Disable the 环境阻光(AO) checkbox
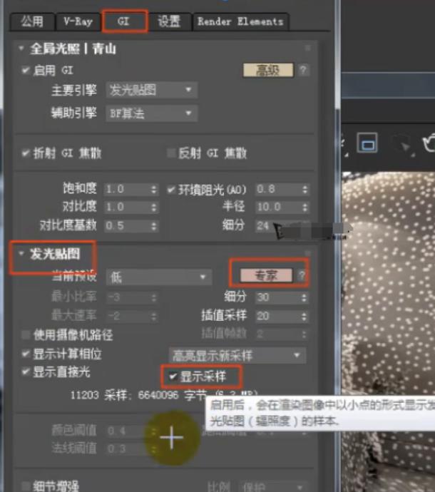This screenshot has width=435, height=492. [x=171, y=190]
